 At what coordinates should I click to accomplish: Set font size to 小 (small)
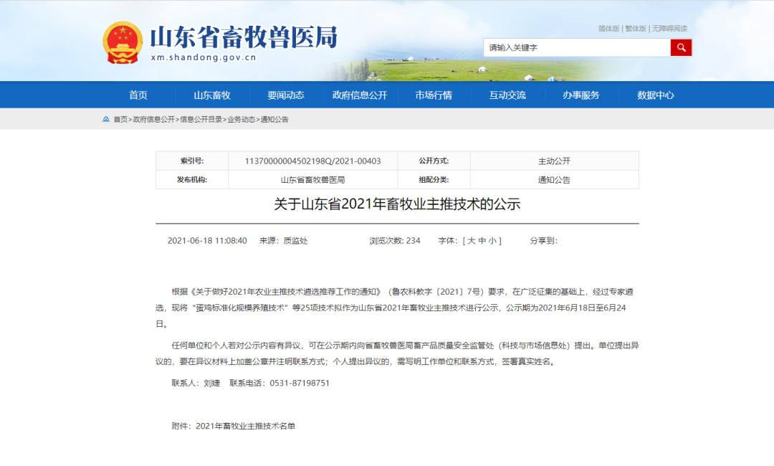(x=494, y=241)
